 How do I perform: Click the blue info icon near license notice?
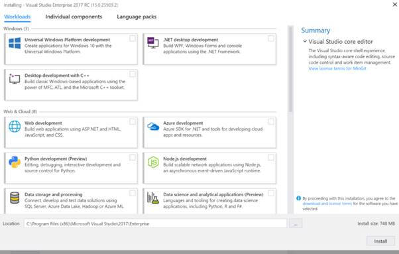pos(298,198)
